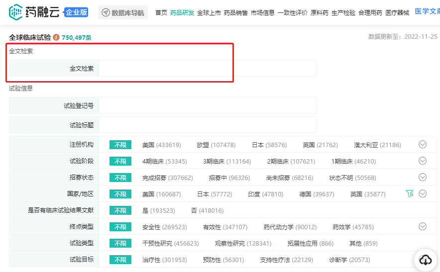Expand the 终点类型 options chevron
440x272 pixels.
[423, 227]
